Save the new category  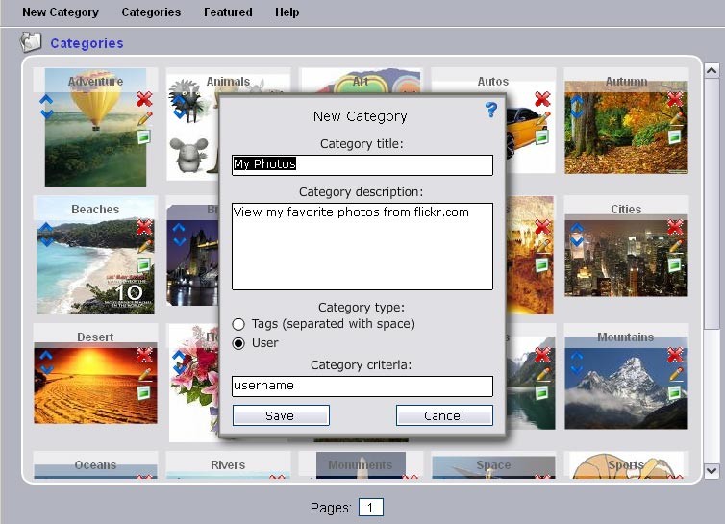click(x=281, y=415)
